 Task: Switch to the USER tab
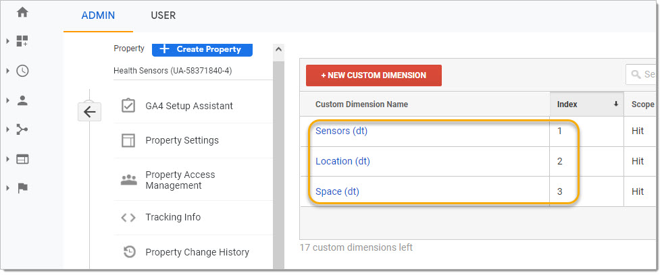(x=163, y=16)
